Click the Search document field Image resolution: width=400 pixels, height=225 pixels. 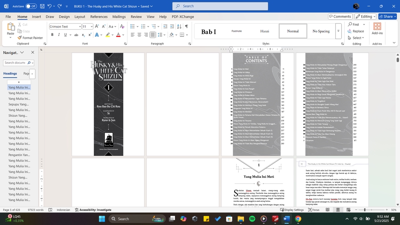(15, 62)
